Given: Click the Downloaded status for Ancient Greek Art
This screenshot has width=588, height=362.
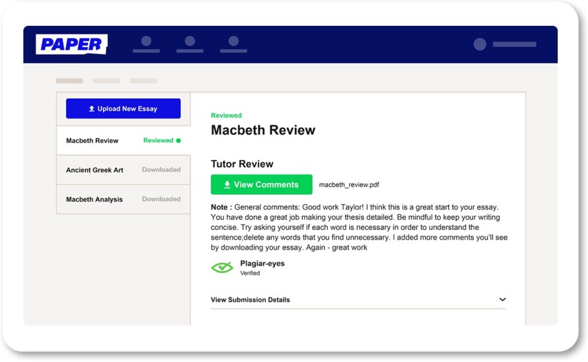Looking at the screenshot, I should coord(161,170).
